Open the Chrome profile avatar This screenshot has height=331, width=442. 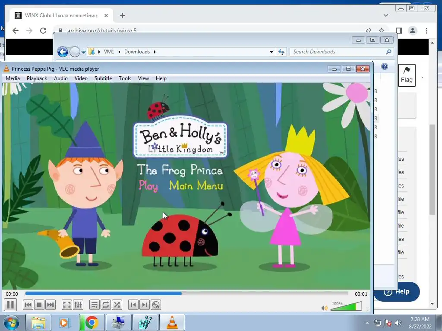pos(413,31)
